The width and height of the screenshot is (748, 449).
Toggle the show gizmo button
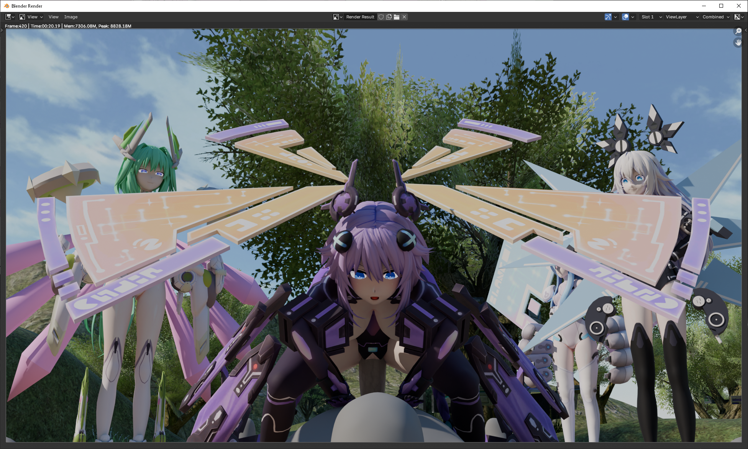[608, 17]
